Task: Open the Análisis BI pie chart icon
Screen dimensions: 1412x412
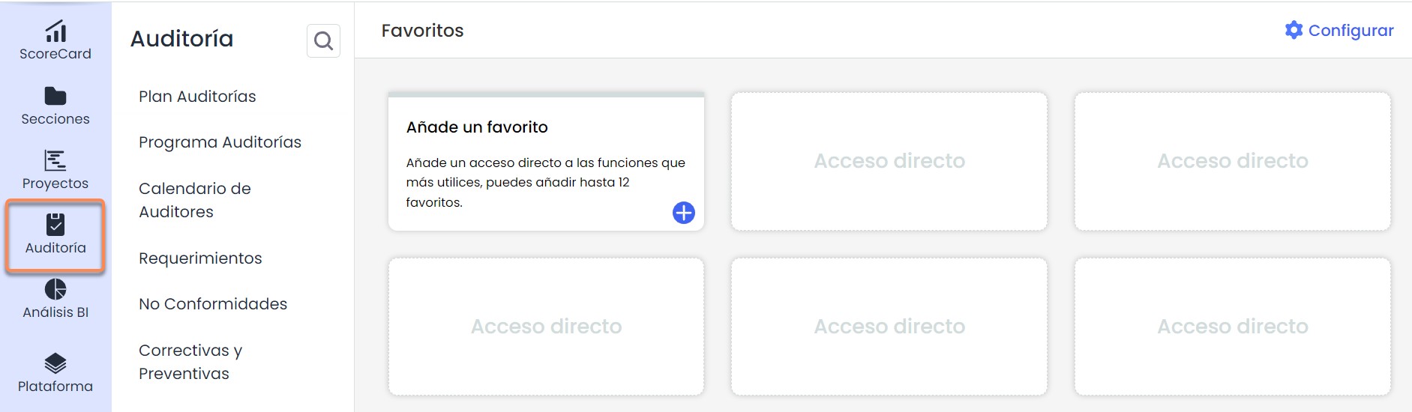Action: (55, 289)
